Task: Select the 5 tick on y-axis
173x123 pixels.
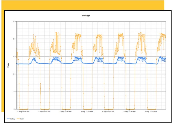Action: pyautogui.click(x=14, y=92)
